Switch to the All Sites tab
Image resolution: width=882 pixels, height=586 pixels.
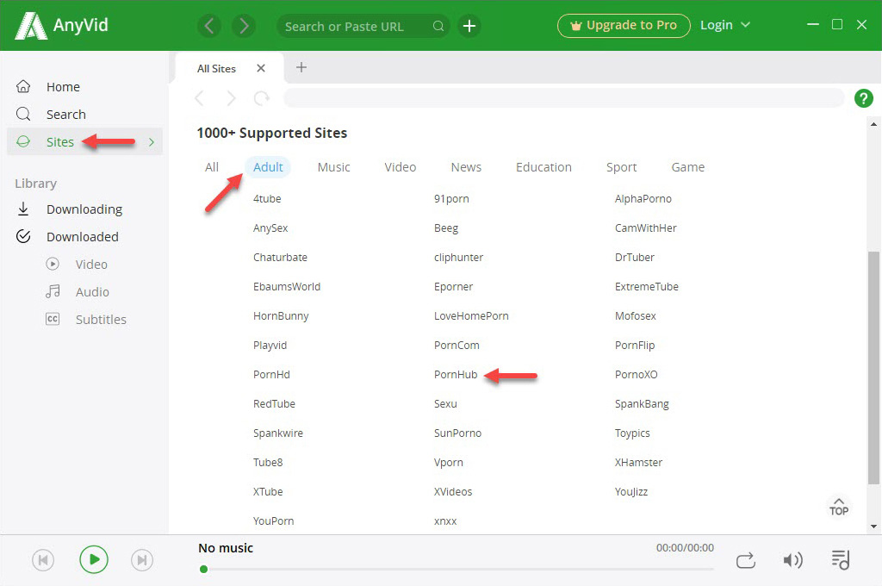point(216,69)
